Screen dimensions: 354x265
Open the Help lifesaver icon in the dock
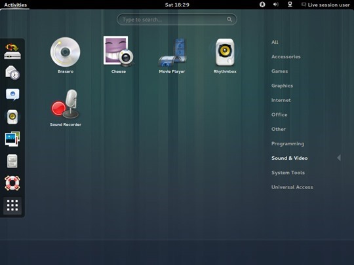(x=12, y=183)
